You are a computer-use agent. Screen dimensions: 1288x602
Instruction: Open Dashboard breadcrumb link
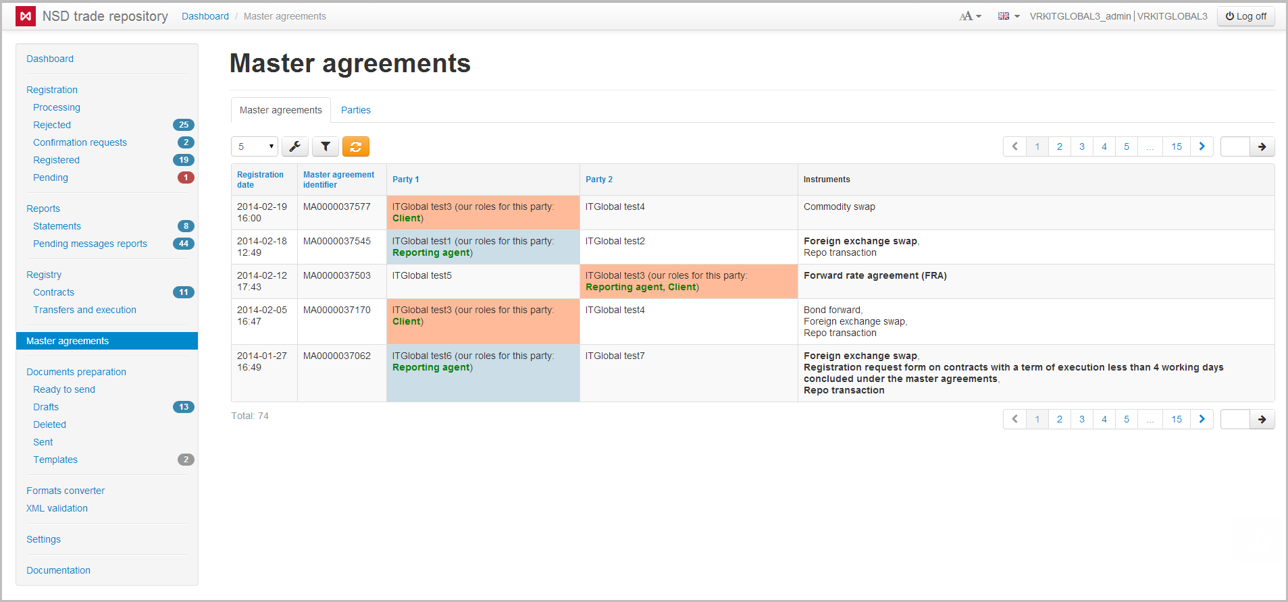[x=205, y=16]
